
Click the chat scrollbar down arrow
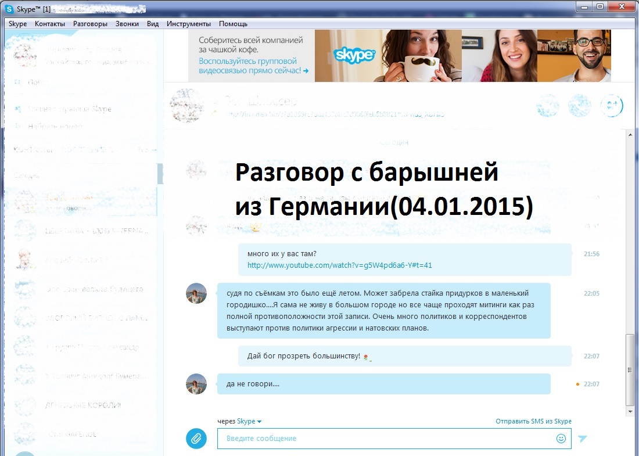click(630, 412)
